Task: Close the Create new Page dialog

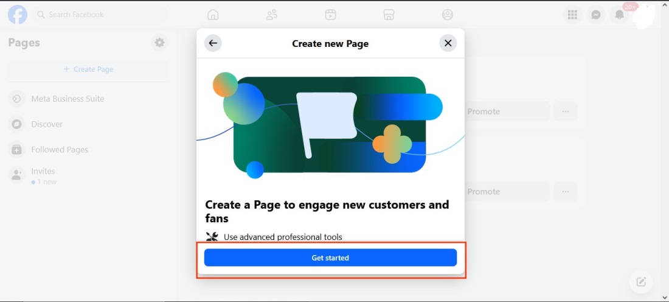Action: coord(448,43)
